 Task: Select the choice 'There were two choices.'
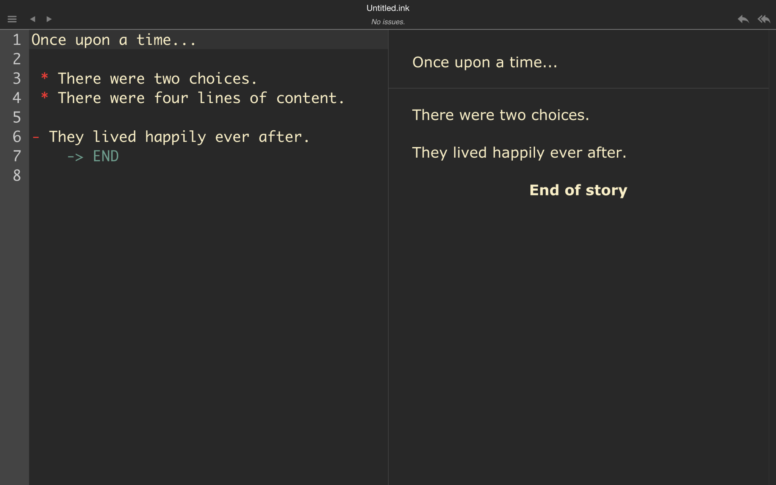click(501, 114)
